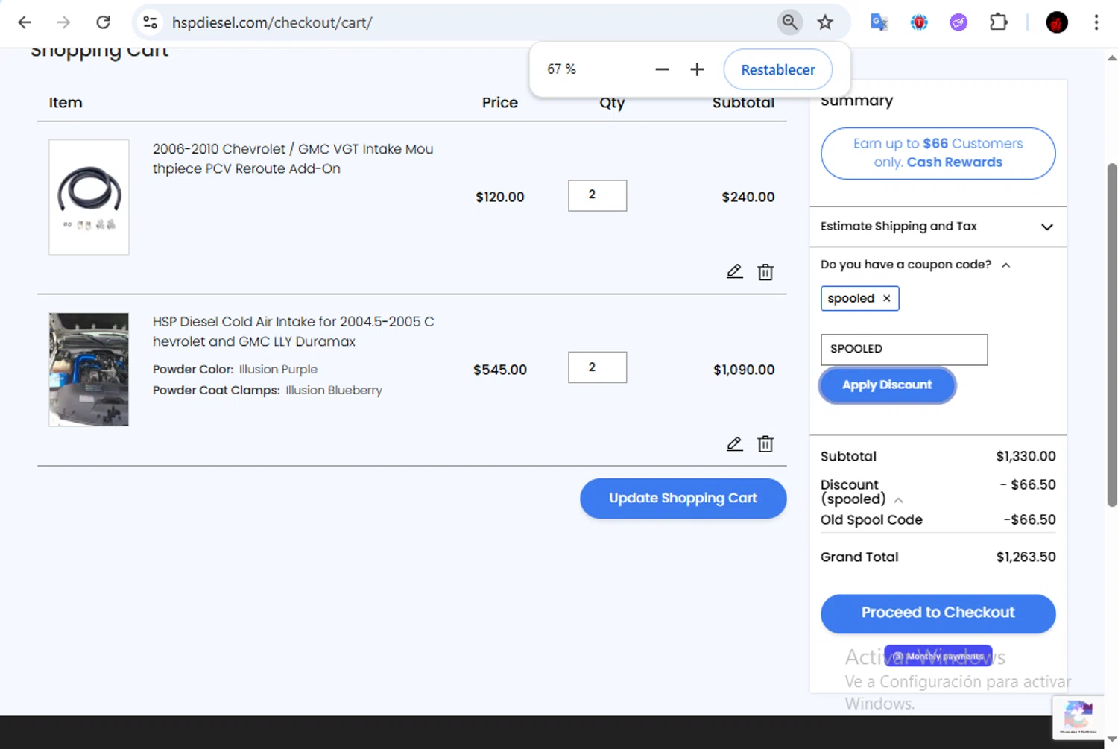Click the page vertical scrollbar thumb

[1111, 335]
